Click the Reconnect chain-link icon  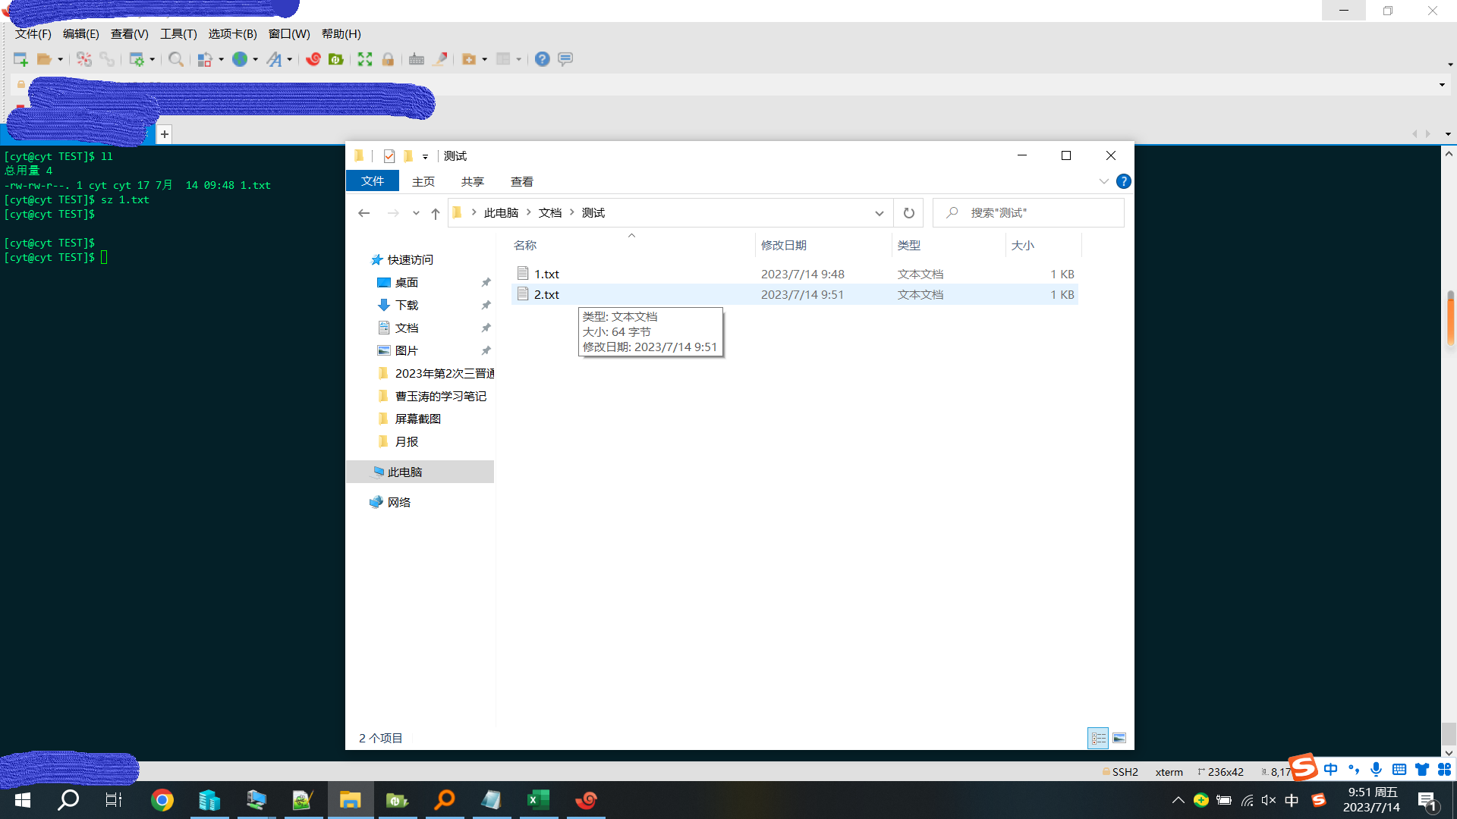[107, 59]
